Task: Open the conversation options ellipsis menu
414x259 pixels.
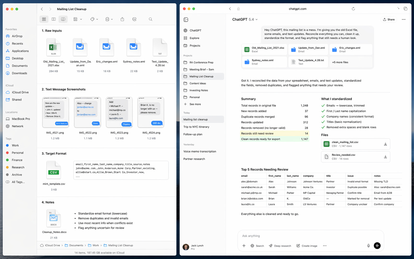Action: point(404,20)
